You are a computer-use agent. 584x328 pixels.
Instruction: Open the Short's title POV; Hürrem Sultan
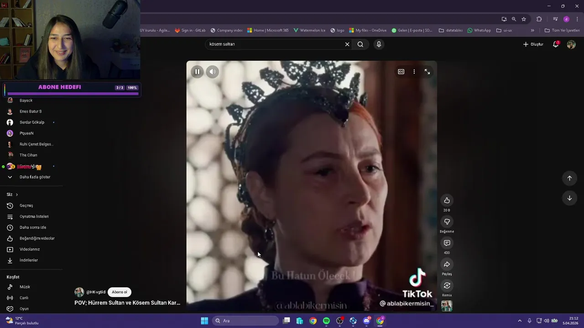127,302
